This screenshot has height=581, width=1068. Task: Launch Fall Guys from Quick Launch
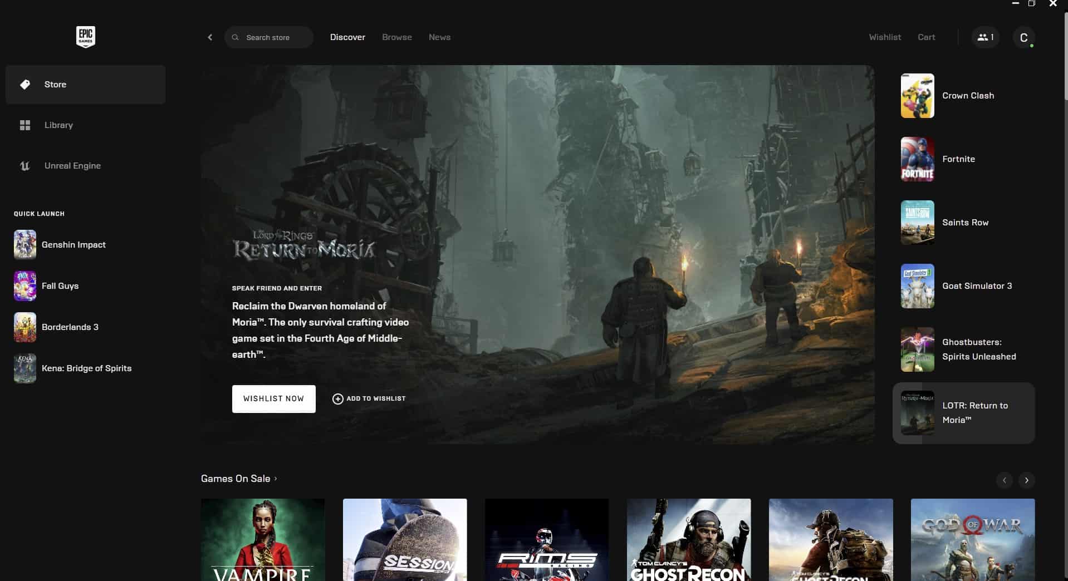tap(60, 285)
